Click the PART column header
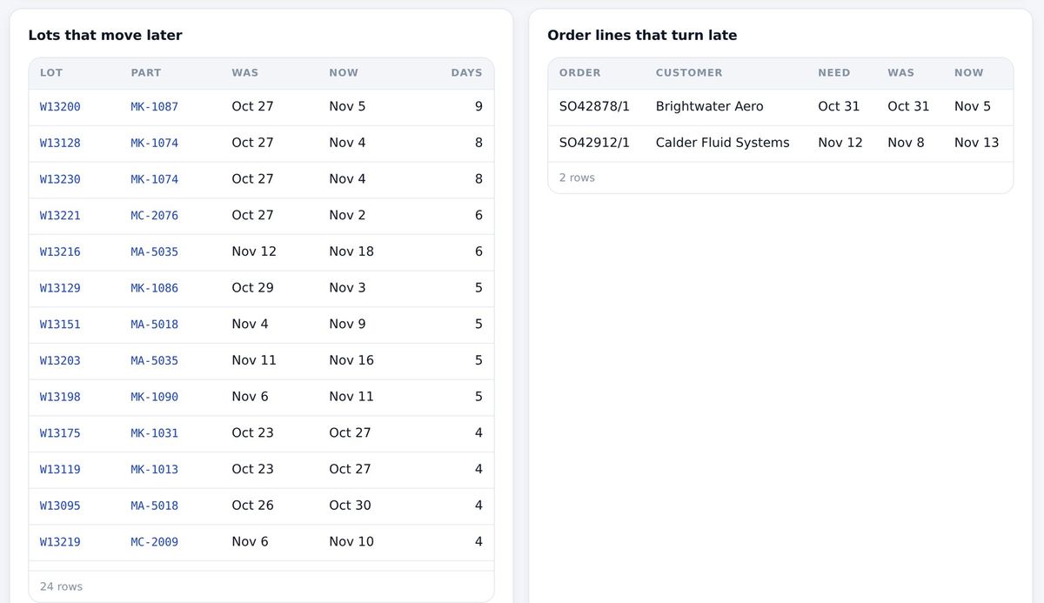Viewport: 1044px width, 603px height. tap(145, 73)
